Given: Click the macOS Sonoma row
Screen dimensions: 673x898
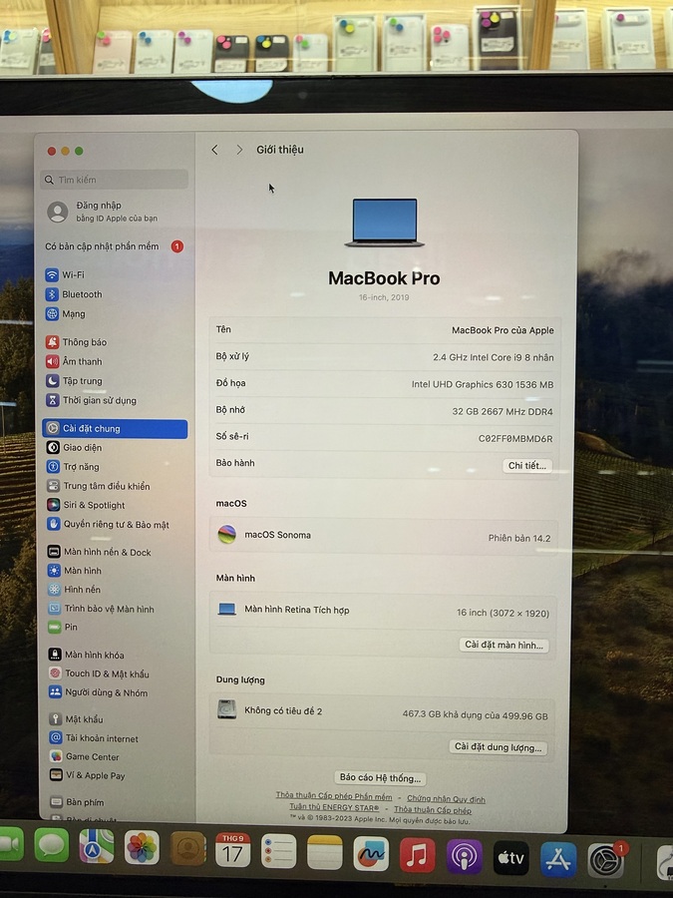Looking at the screenshot, I should coord(384,536).
